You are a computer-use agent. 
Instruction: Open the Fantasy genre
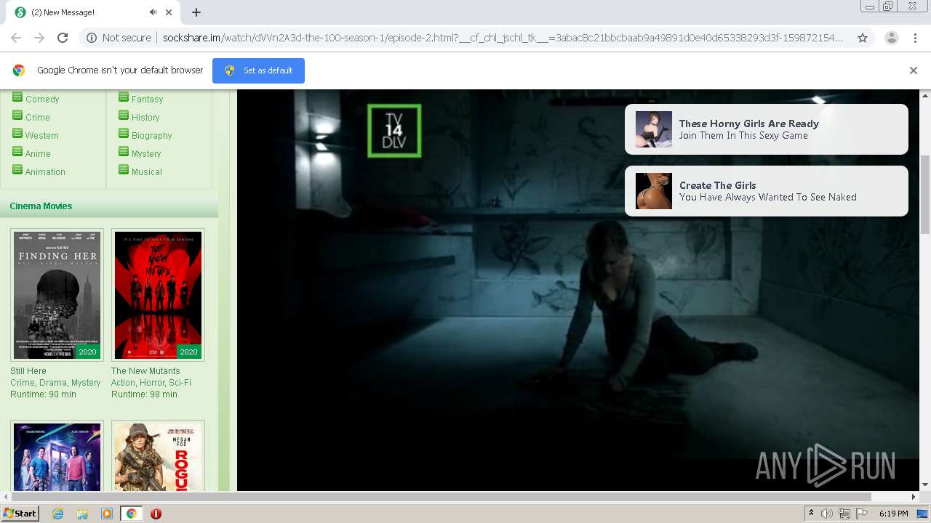tap(147, 100)
